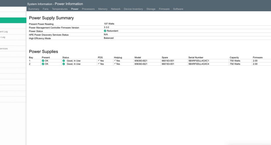Click the N/A discovery services value
Image resolution: width=271 pixels, height=145 pixels.
click(x=106, y=35)
